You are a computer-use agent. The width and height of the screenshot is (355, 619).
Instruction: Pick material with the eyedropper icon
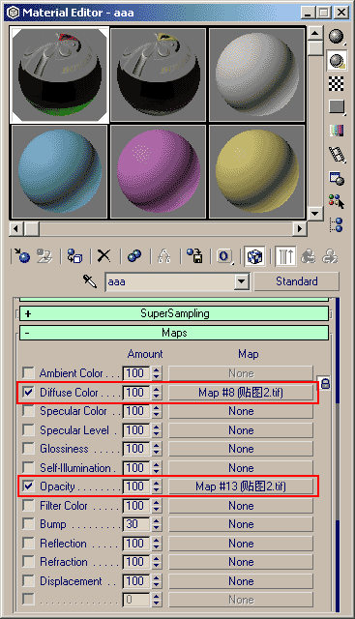point(90,281)
